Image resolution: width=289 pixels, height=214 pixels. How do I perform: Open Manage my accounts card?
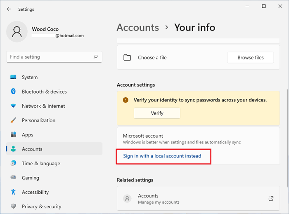tap(198, 199)
